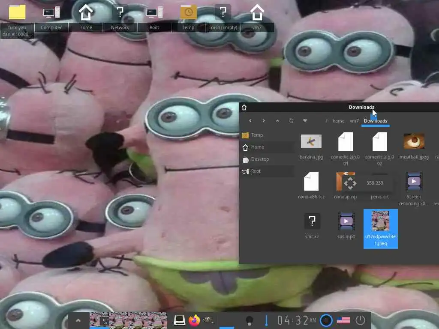Image resolution: width=439 pixels, height=329 pixels.
Task: Select the nanoup.zip archive
Action: point(345,185)
